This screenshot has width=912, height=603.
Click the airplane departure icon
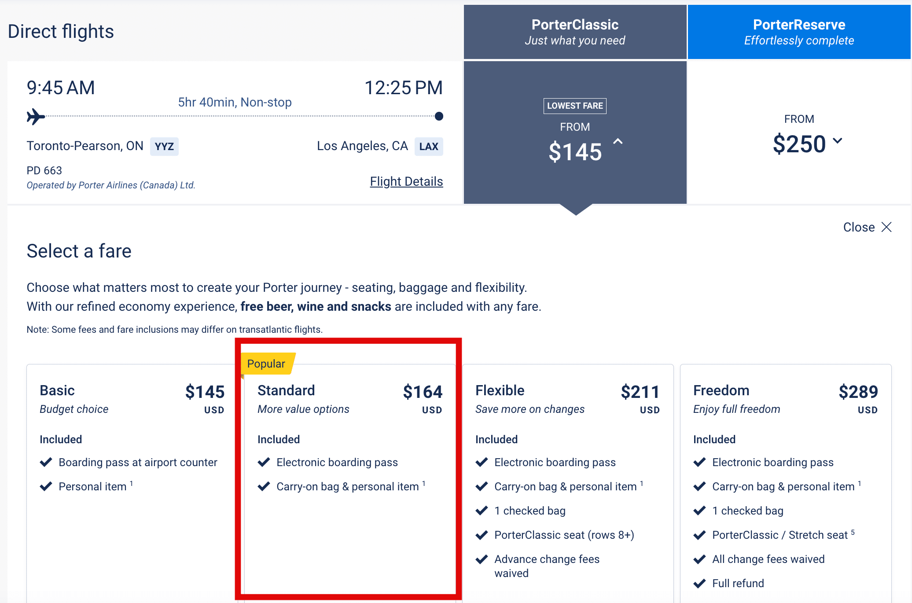tap(36, 117)
